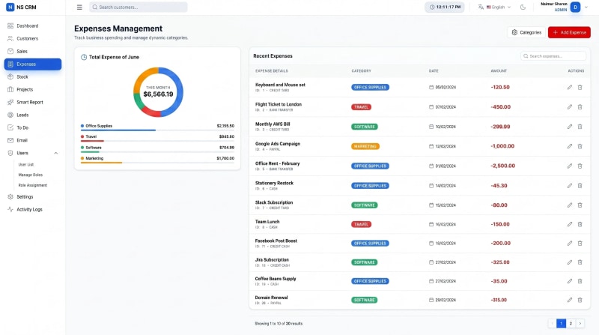
Task: Click the MARKETING category badge
Action: click(x=365, y=146)
